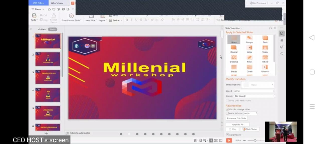Image resolution: width=321 pixels, height=144 pixels.
Task: Choose the Comb transition effect
Action: click(x=249, y=68)
